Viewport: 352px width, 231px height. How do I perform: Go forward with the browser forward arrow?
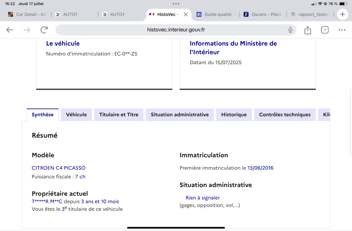pyautogui.click(x=27, y=30)
